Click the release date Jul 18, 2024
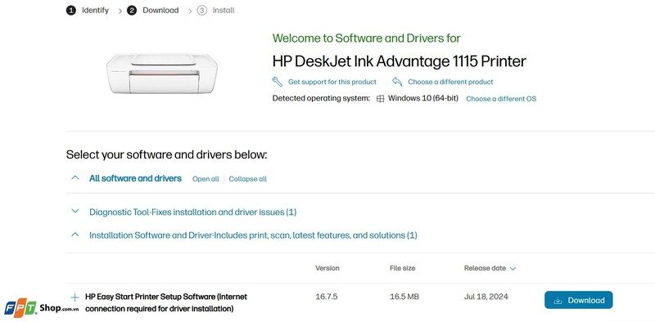This screenshot has height=322, width=655. tap(486, 297)
